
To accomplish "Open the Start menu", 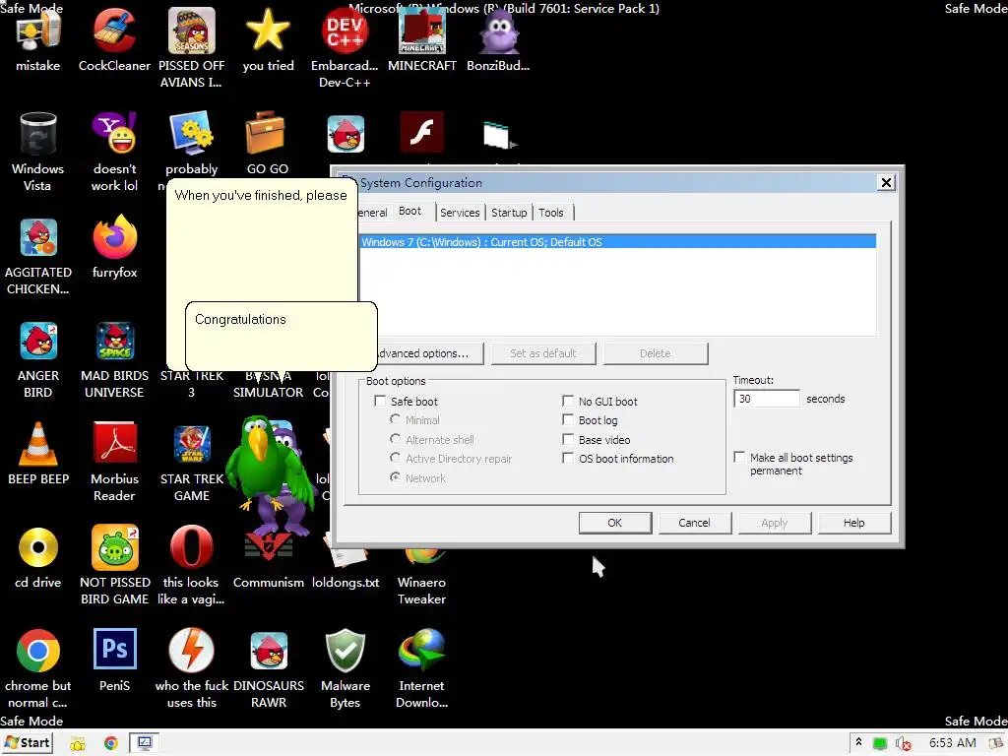I will [x=27, y=743].
